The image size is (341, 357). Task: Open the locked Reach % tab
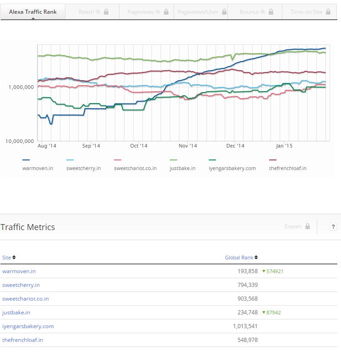92,11
